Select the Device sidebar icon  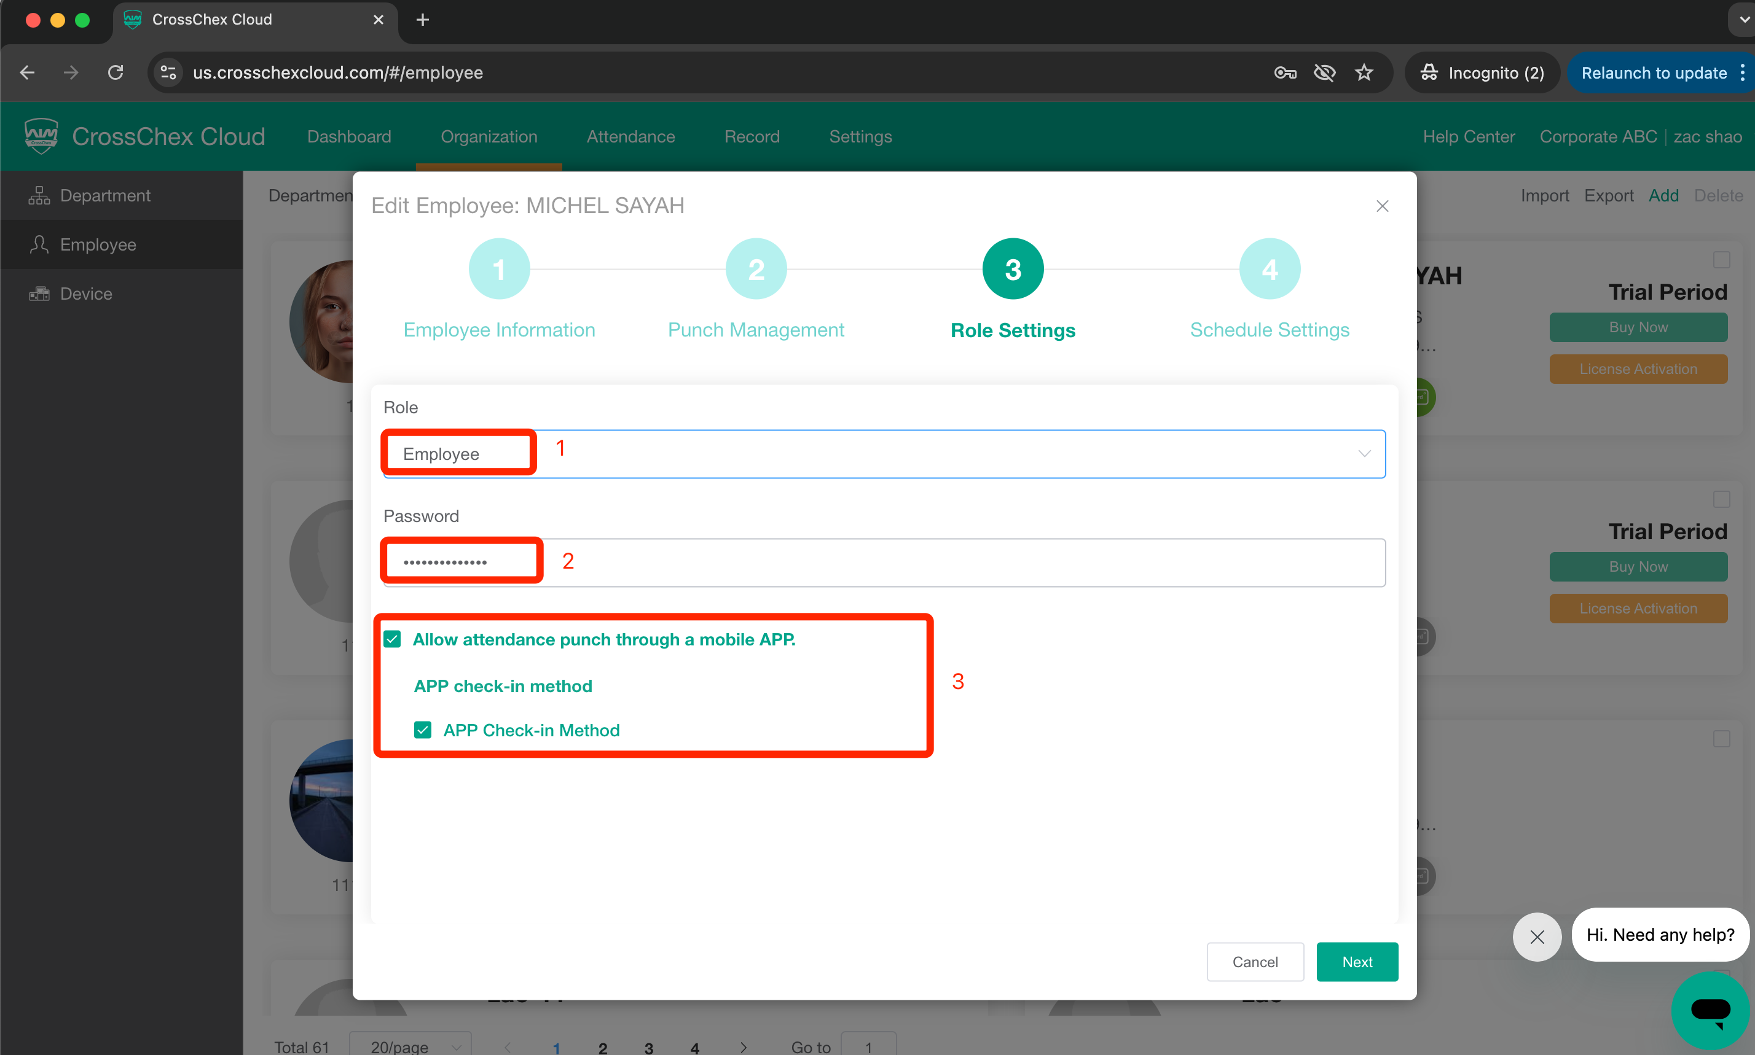pos(39,294)
